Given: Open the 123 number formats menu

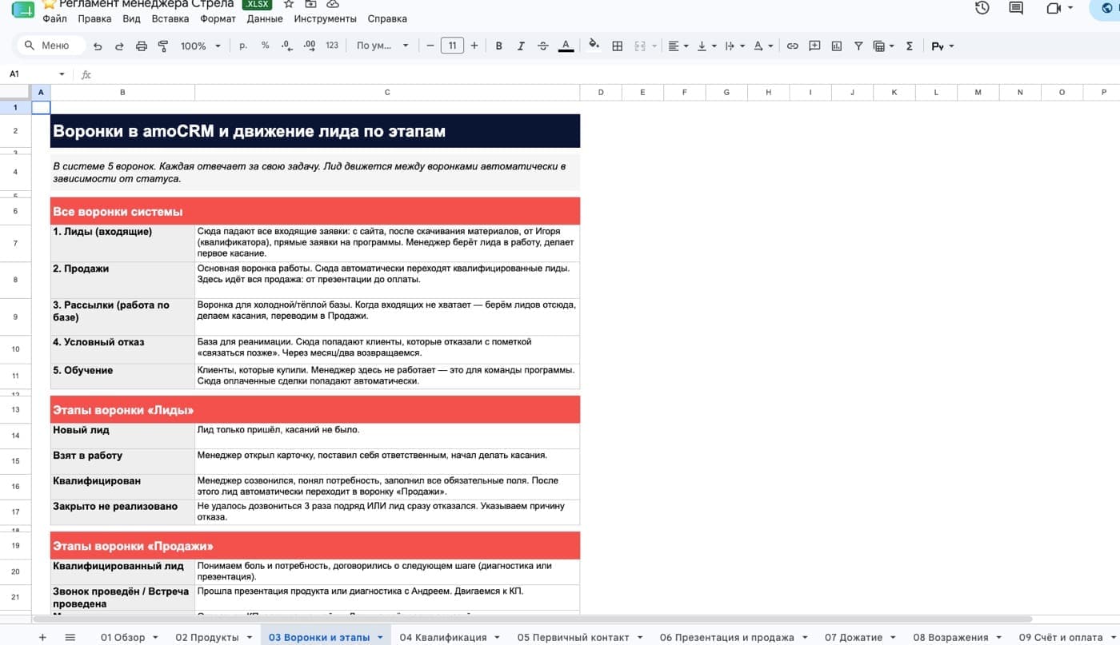Looking at the screenshot, I should tap(332, 46).
